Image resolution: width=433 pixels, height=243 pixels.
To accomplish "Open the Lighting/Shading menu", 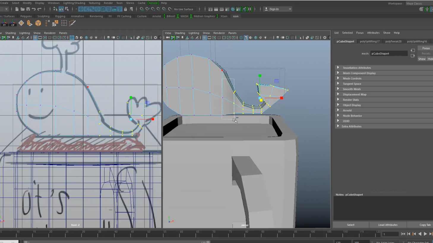I will tap(74, 3).
